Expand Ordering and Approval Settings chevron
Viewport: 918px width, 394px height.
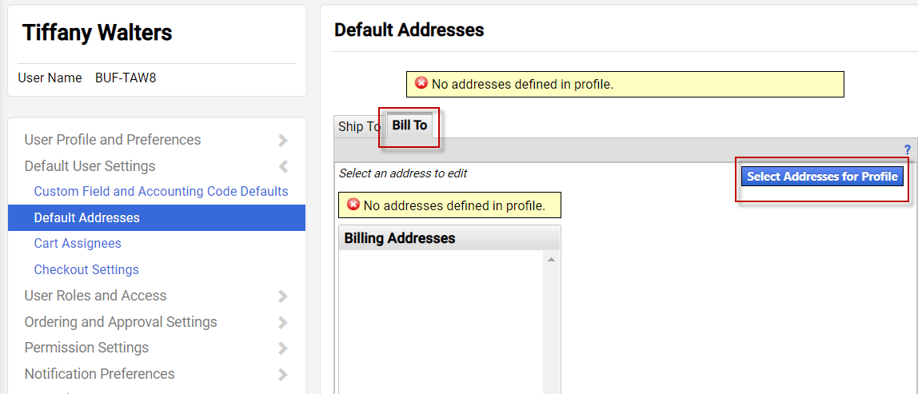282,322
